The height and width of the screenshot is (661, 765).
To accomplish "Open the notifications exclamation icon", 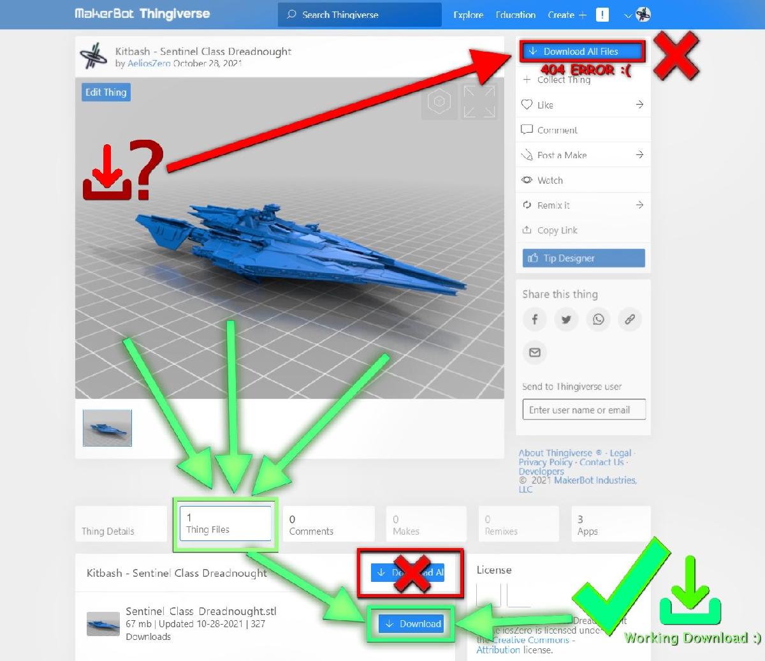I will tap(602, 14).
